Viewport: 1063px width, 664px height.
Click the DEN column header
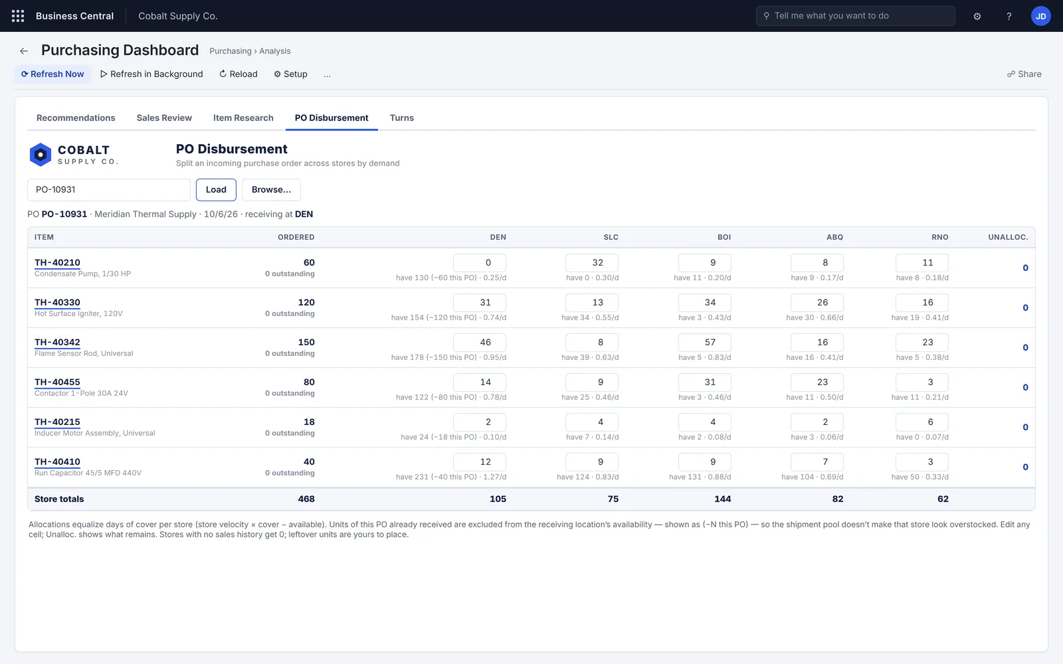click(x=498, y=237)
